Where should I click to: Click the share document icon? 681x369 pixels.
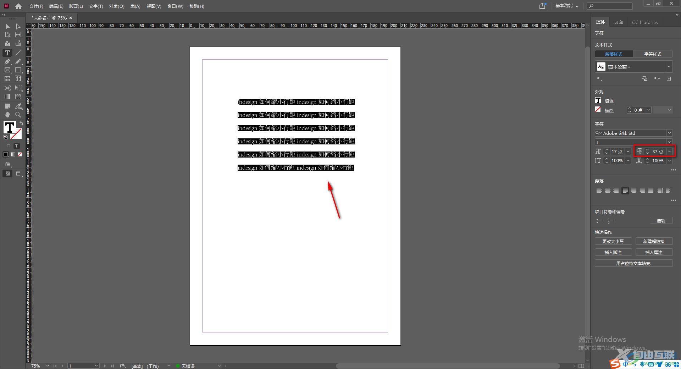point(542,6)
